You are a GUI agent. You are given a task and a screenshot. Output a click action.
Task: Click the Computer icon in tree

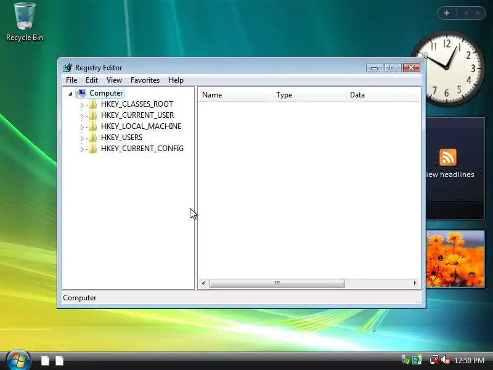[x=82, y=93]
